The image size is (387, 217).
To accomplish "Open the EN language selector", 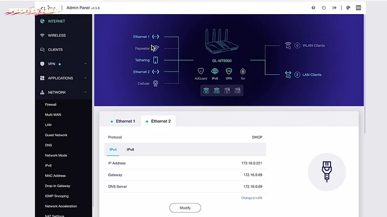I will point(358,8).
